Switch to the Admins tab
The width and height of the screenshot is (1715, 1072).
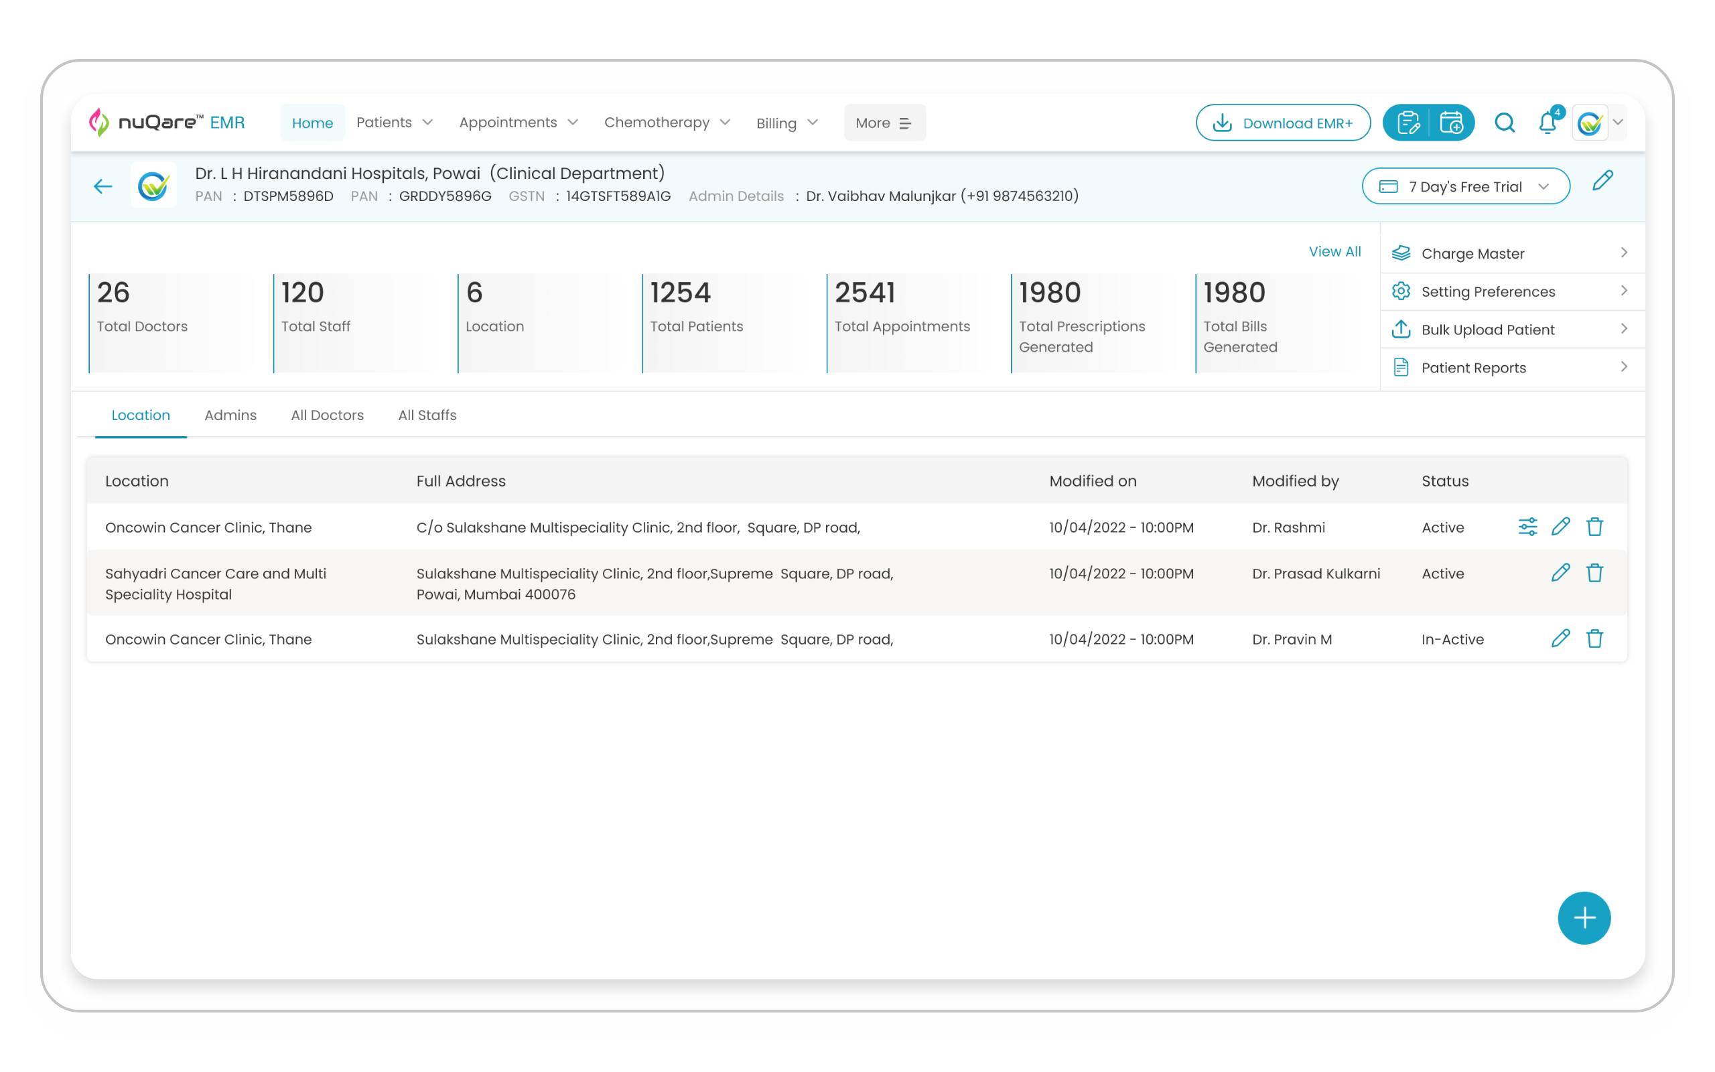tap(230, 415)
